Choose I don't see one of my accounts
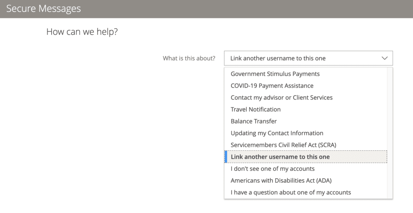The image size is (413, 213). coord(272,169)
